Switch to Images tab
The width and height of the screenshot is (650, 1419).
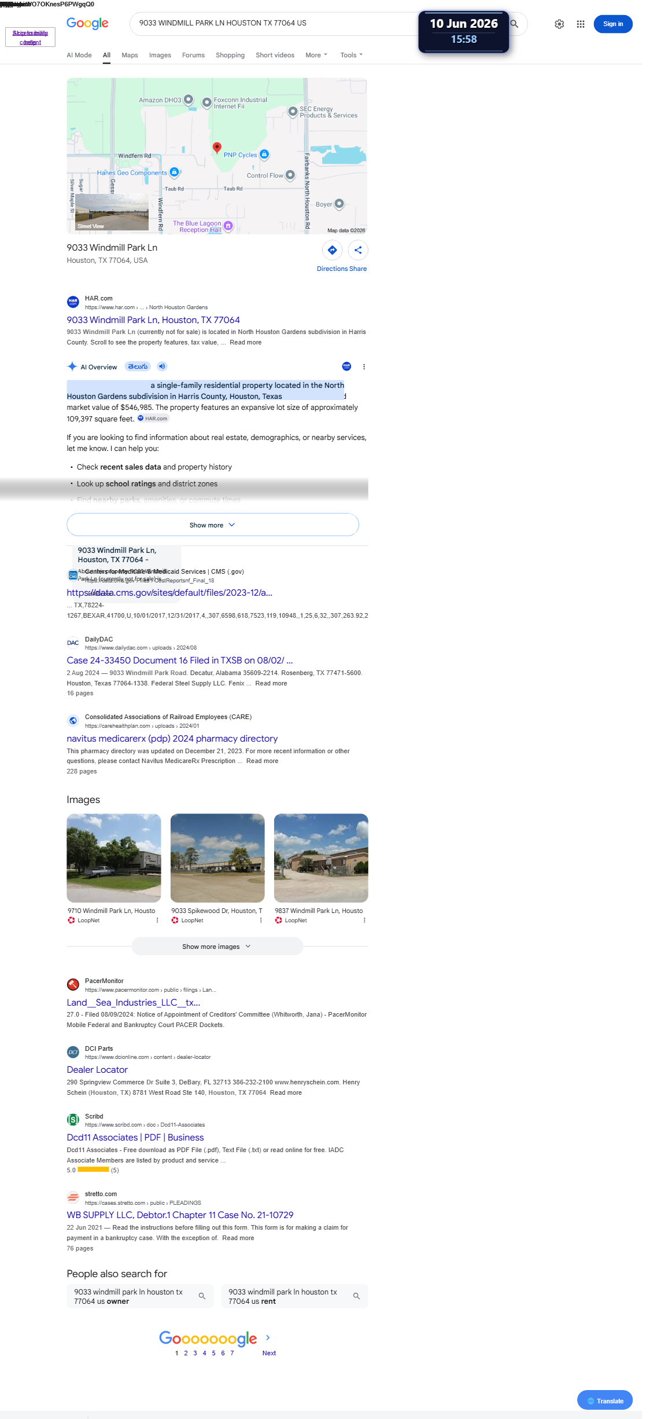(x=160, y=55)
